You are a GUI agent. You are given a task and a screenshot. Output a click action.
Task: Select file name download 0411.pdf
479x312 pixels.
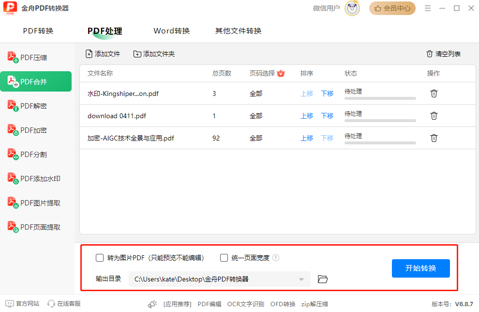tap(117, 116)
